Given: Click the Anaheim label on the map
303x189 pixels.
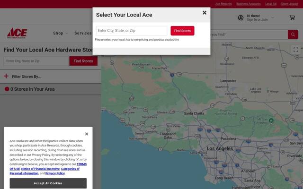Looking at the screenshot, I should (x=248, y=171).
